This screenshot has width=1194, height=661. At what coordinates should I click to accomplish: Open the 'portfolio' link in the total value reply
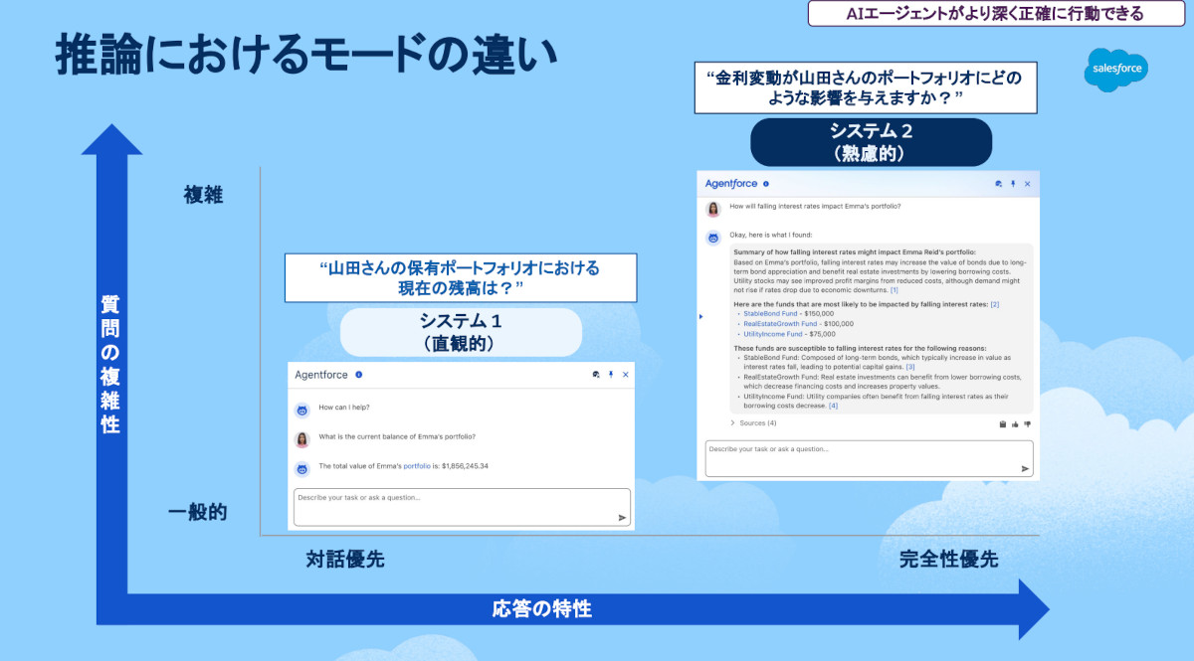(x=417, y=465)
